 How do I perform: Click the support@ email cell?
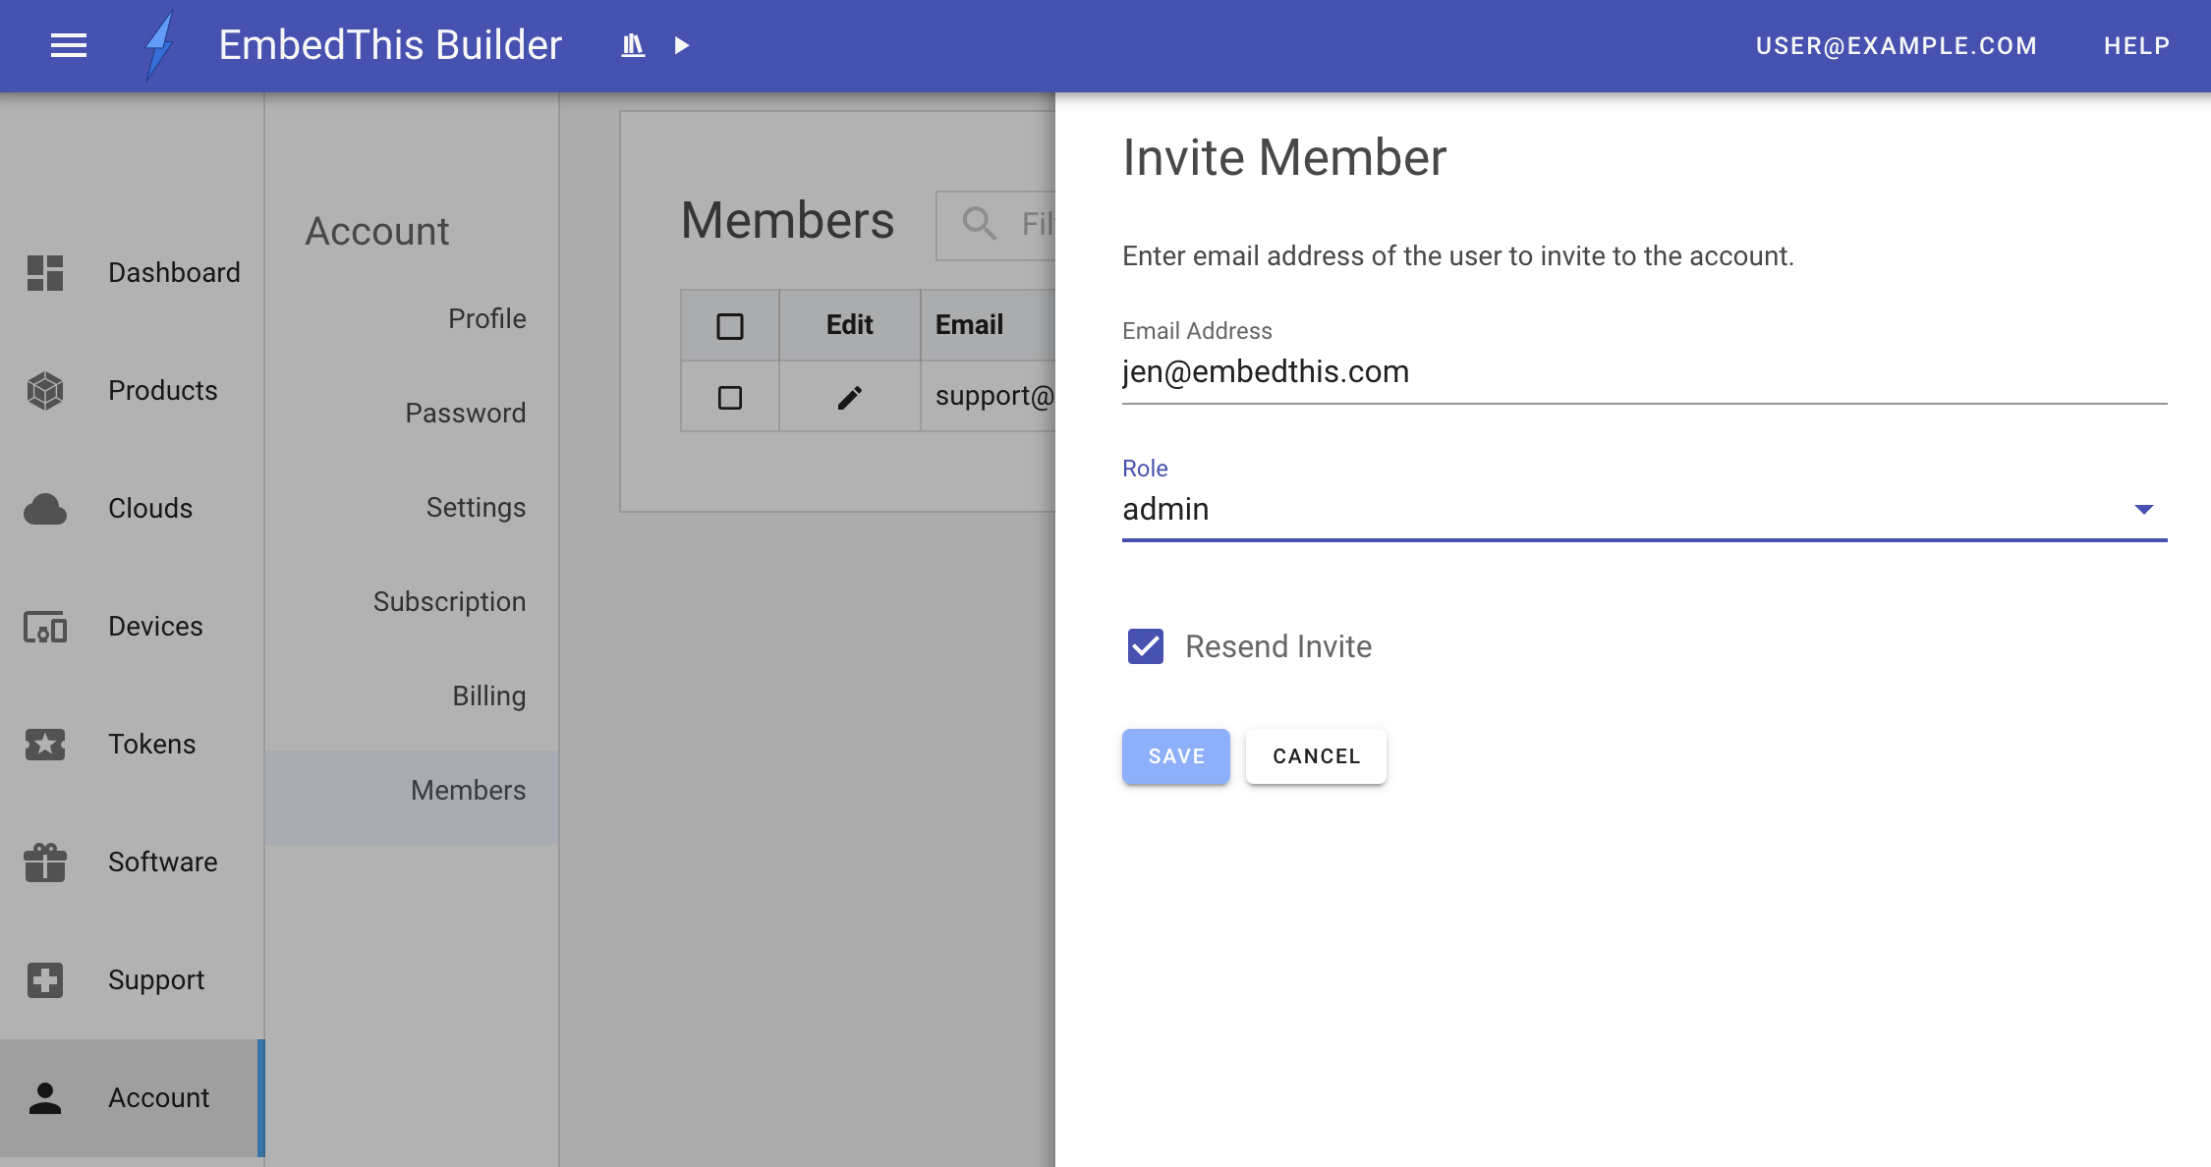click(989, 397)
